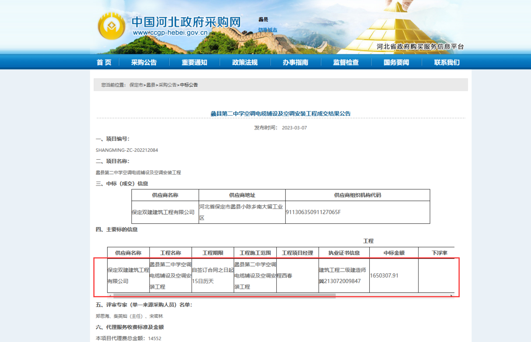Click the table scrollbar's right arrow
The image size is (531, 342).
pos(451,295)
